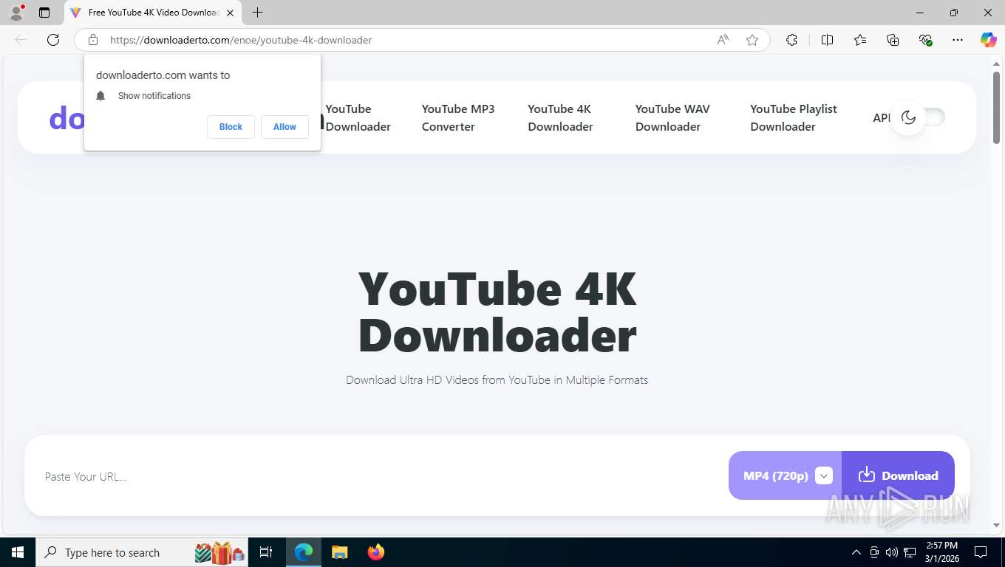Launch Firefox from the taskbar

[375, 552]
